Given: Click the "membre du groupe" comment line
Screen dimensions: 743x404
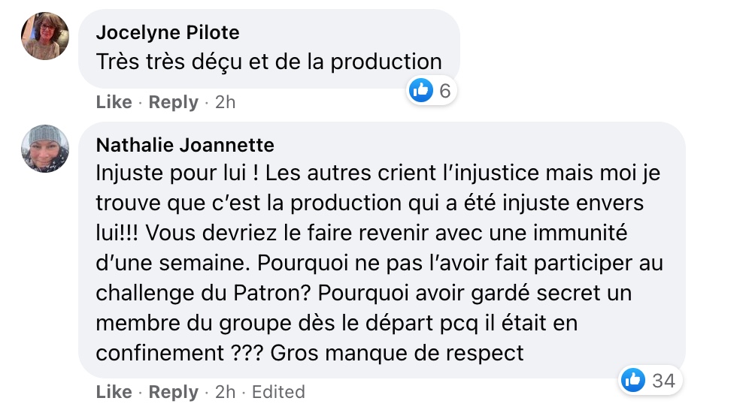Looking at the screenshot, I should coord(336,323).
